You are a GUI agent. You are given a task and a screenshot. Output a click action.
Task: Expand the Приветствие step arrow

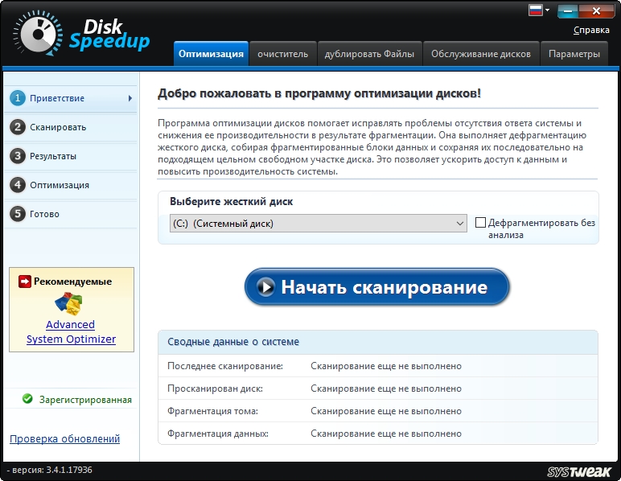click(x=130, y=98)
